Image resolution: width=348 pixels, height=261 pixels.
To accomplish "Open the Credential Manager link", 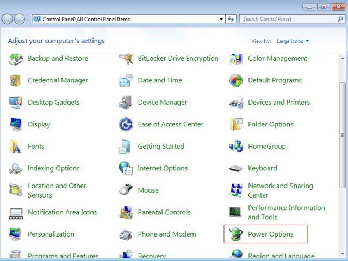I will (x=58, y=80).
